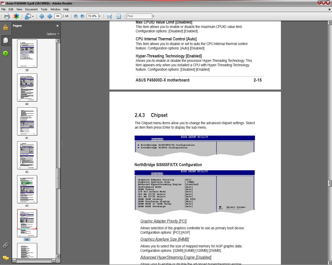Image resolution: width=332 pixels, height=265 pixels.
Task: Click the document vertical scroll thumb
Action: click(x=330, y=183)
